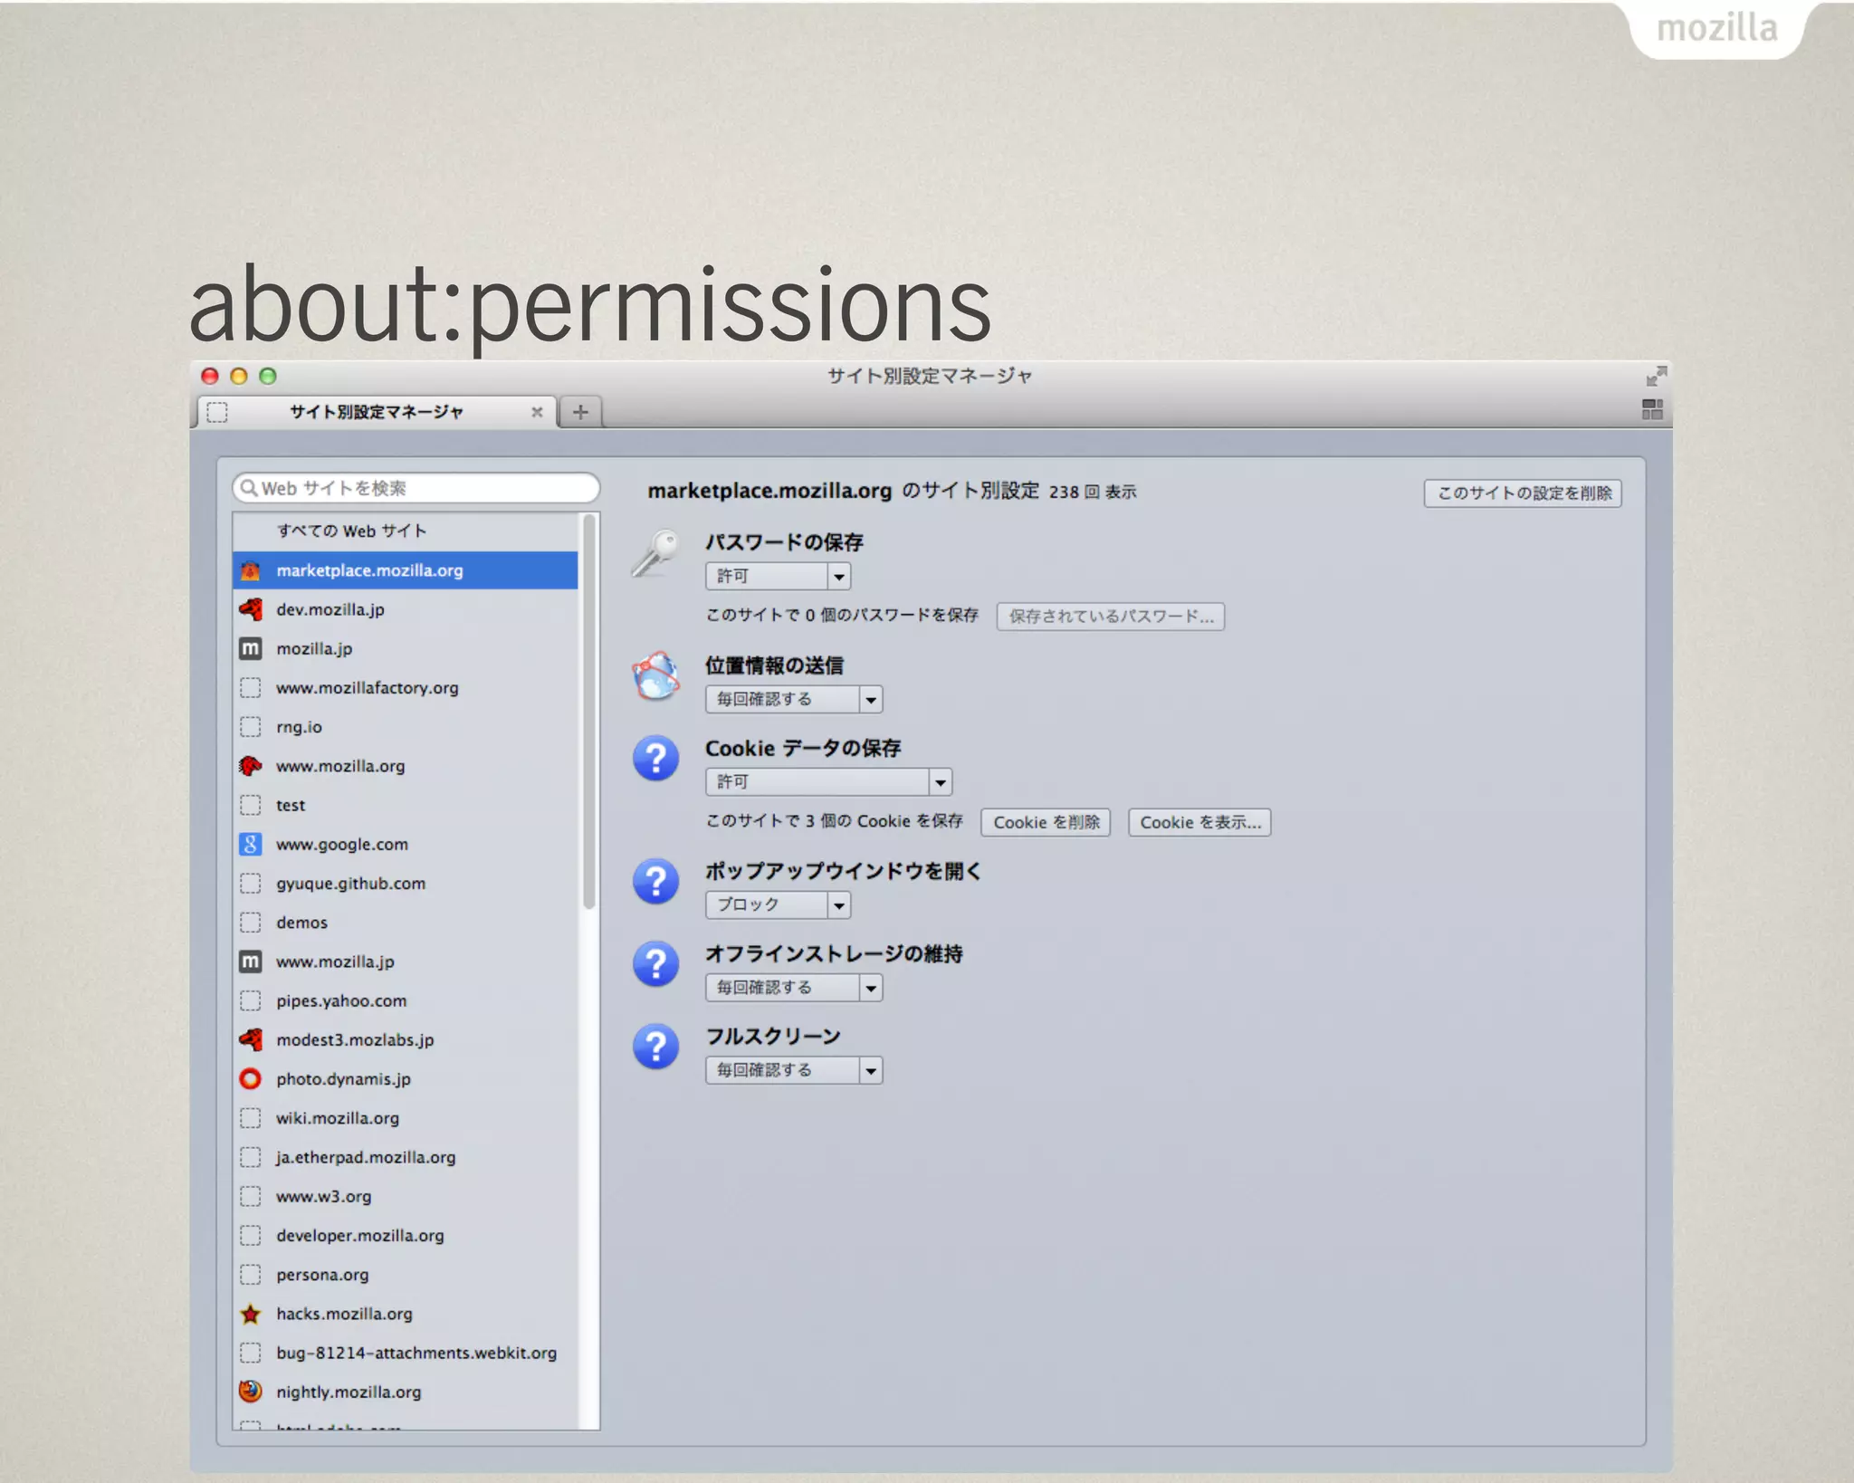Select gyuque.github.com in site list
Viewport: 1854px width, 1483px height.
tap(406, 884)
